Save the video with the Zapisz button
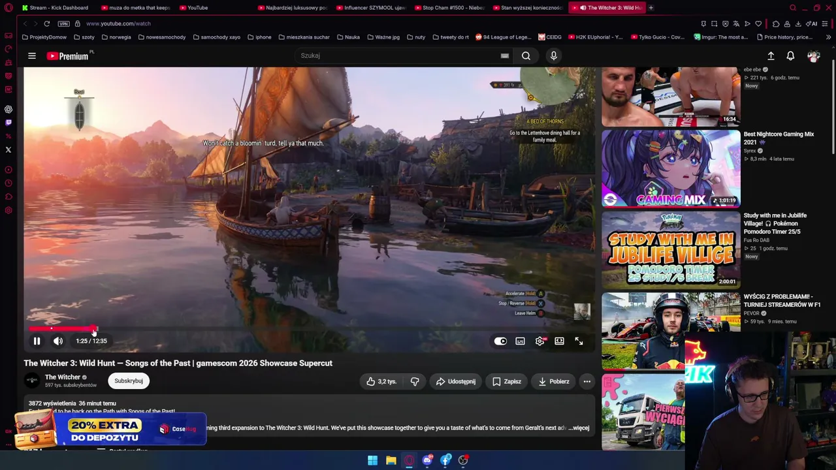 click(x=507, y=381)
